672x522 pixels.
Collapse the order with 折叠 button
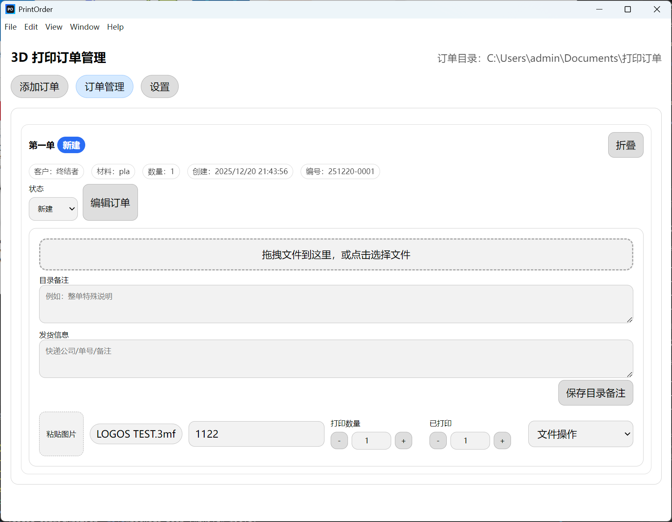point(625,145)
